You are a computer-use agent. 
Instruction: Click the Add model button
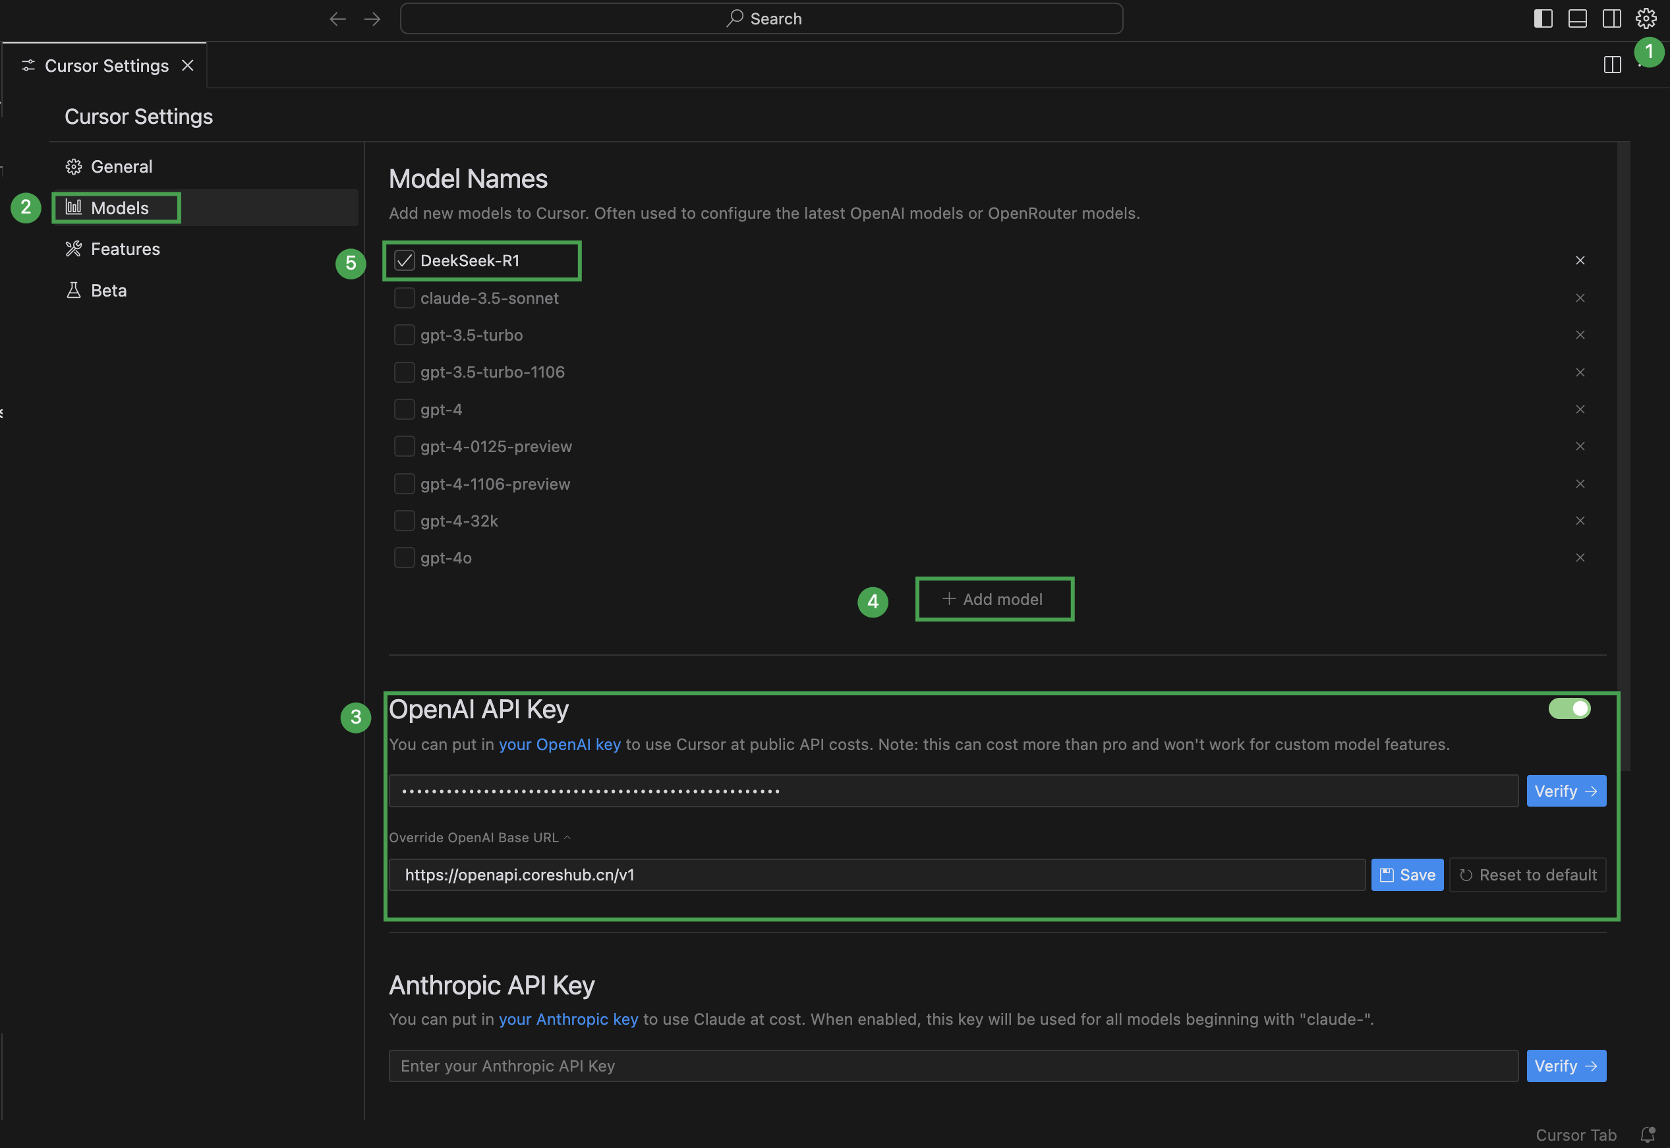pyautogui.click(x=994, y=599)
